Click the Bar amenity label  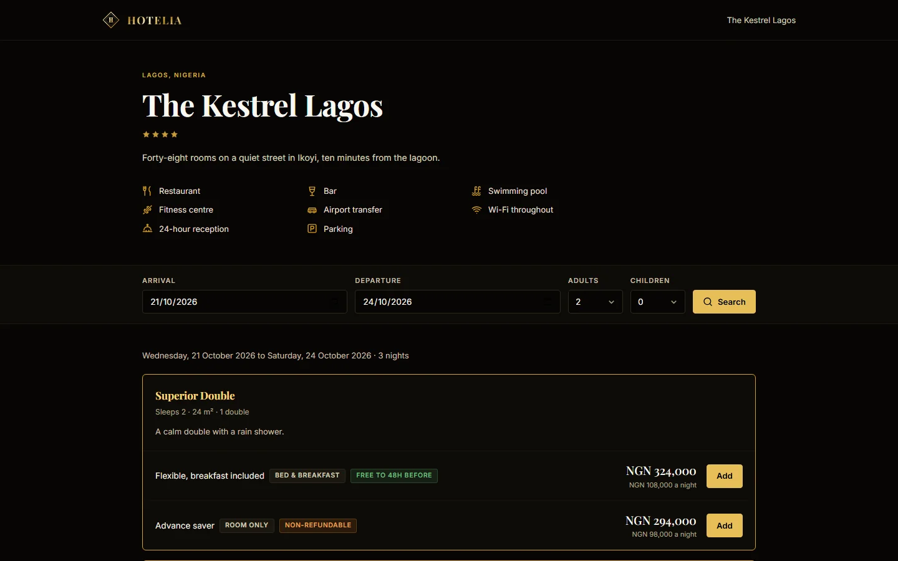tap(330, 191)
